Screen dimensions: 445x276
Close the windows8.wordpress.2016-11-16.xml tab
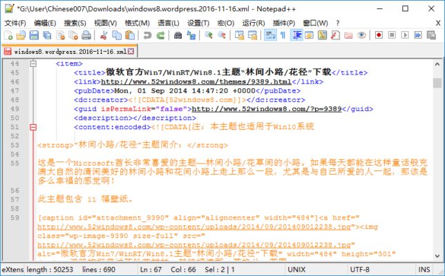click(x=130, y=51)
